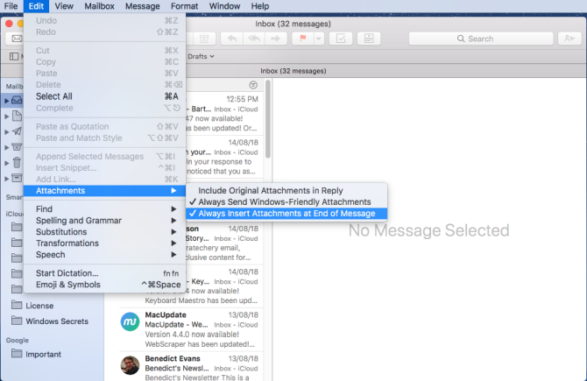Open the 12:55 PM email
Screen dimensions: 587x381
click(x=224, y=113)
